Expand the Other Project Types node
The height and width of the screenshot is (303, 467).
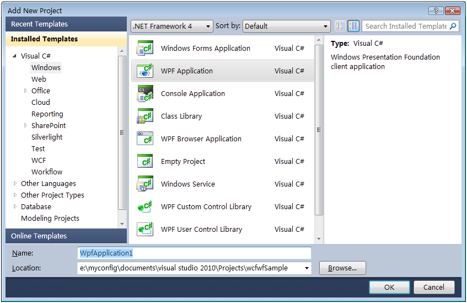pyautogui.click(x=15, y=195)
